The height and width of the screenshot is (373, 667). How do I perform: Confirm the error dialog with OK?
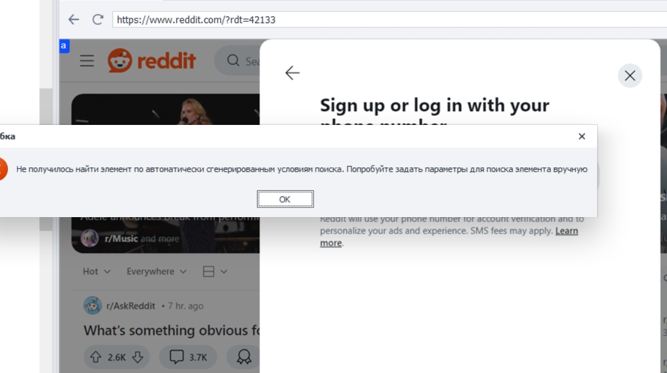point(285,200)
